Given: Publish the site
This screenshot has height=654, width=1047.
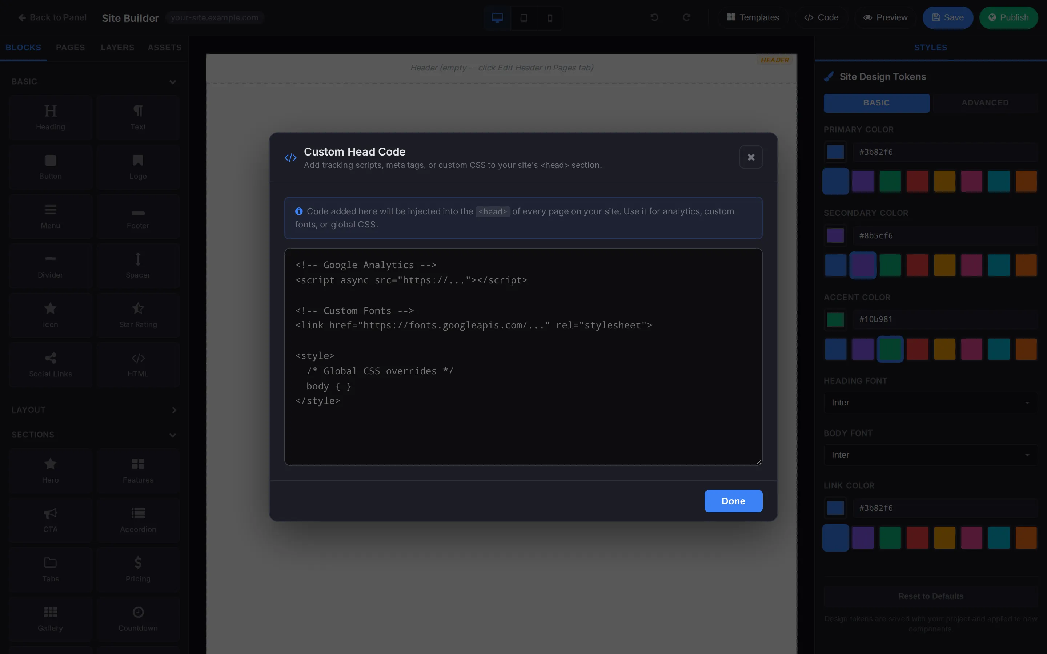Looking at the screenshot, I should click(1008, 18).
